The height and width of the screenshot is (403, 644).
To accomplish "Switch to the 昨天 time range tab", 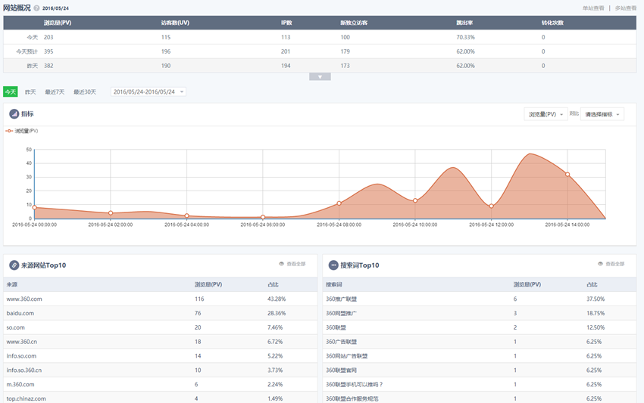I will 30,91.
